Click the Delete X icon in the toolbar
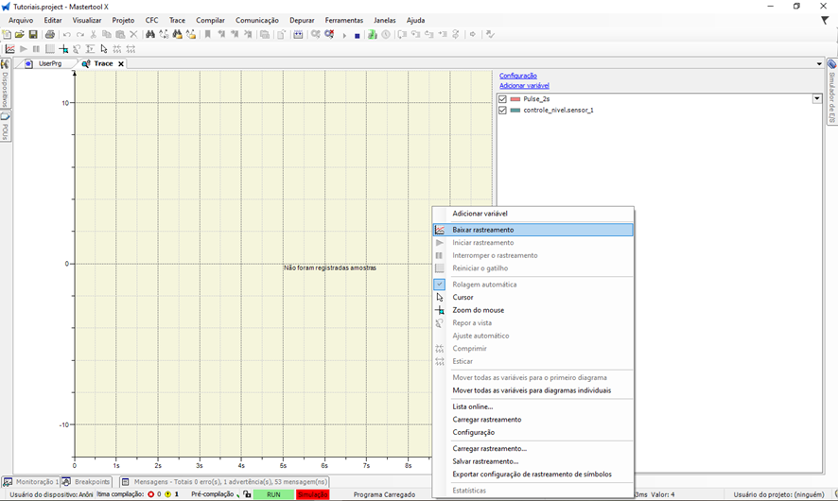This screenshot has width=838, height=501. coord(133,35)
